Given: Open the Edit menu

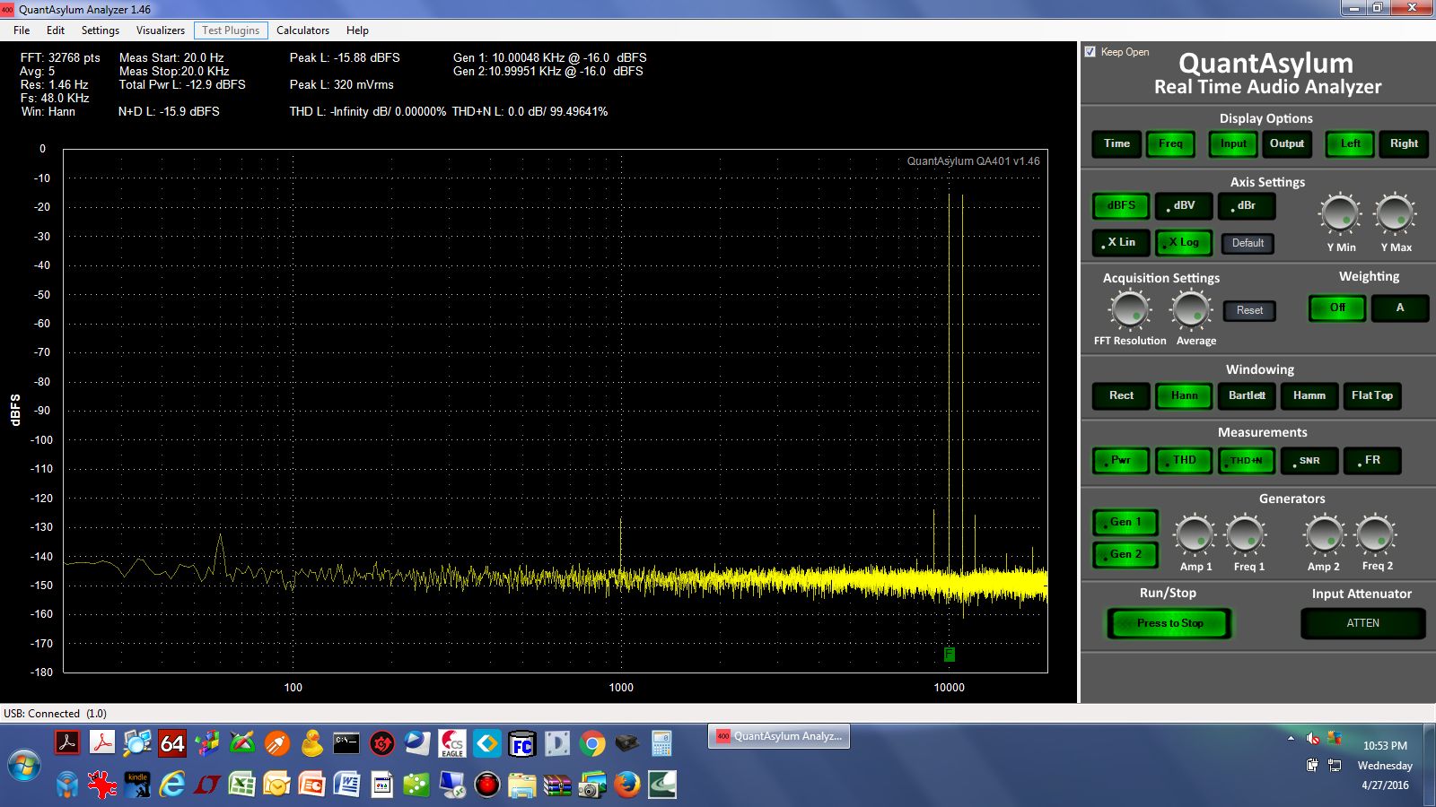Looking at the screenshot, I should (56, 30).
